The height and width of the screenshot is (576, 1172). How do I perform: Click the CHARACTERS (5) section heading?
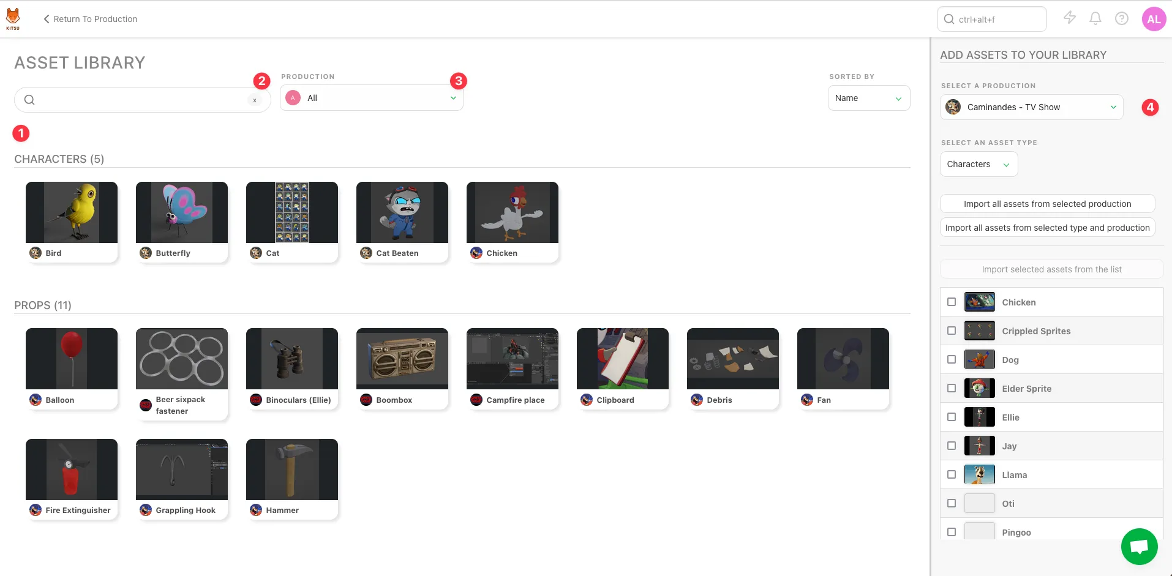click(59, 159)
